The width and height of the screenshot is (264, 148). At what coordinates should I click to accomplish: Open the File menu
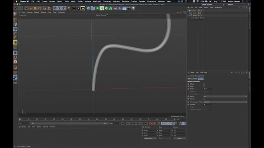[x=33, y=1]
